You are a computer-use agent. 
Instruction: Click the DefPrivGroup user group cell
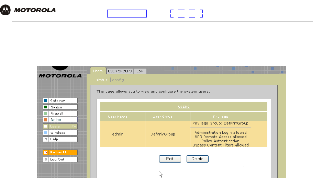(168, 134)
